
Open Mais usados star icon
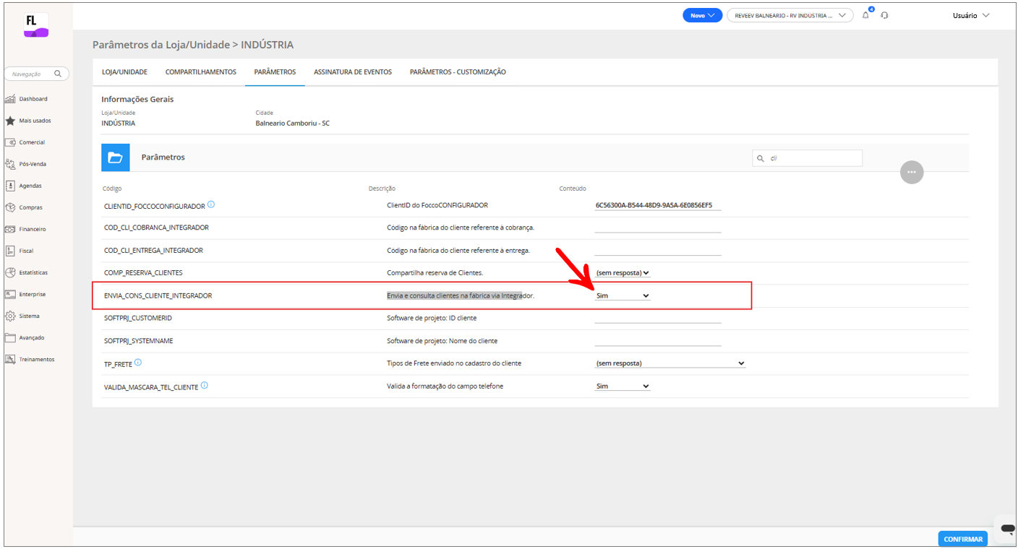[x=11, y=121]
